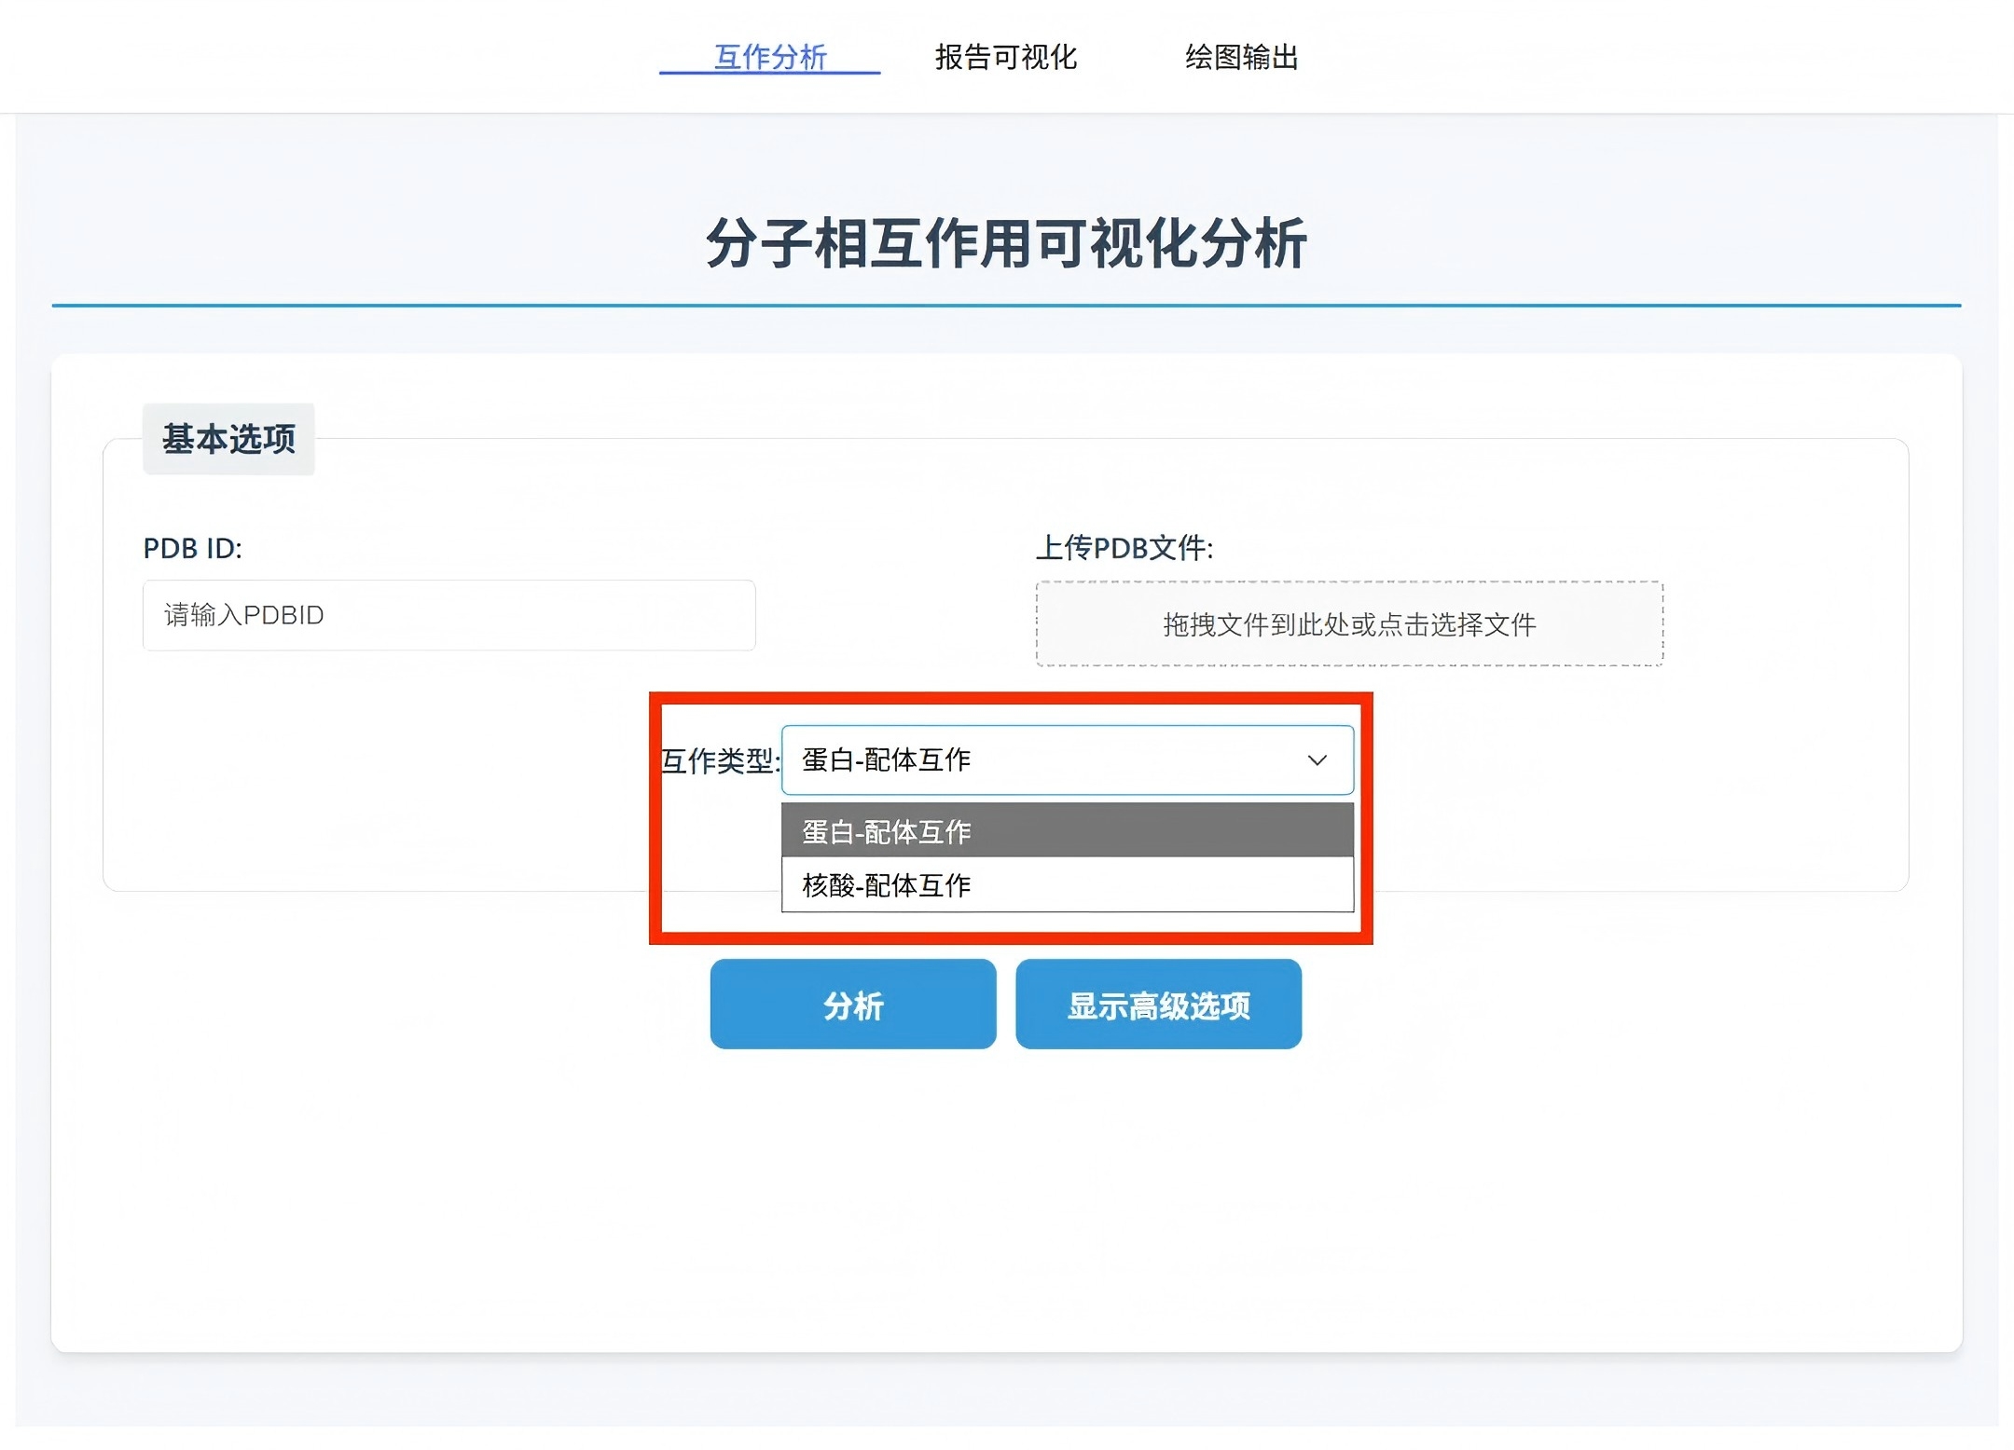Click the 基本选项 section legend
Viewport: 2014px width, 1450px height.
pyautogui.click(x=228, y=439)
